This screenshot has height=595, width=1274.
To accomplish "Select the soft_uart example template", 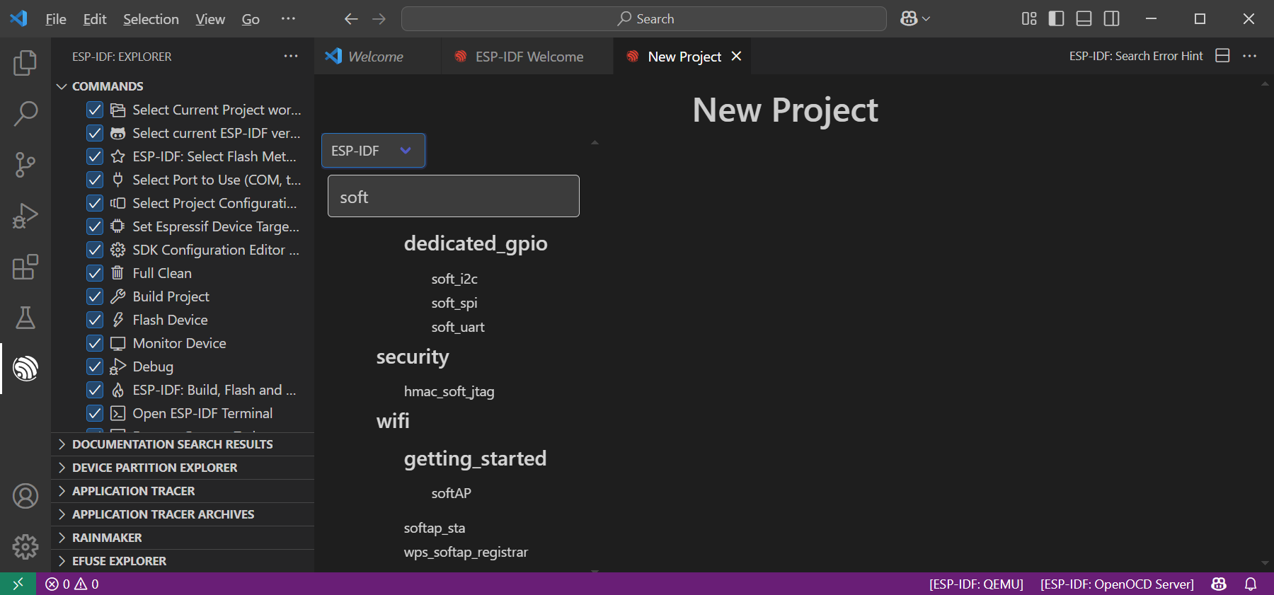I will click(458, 327).
